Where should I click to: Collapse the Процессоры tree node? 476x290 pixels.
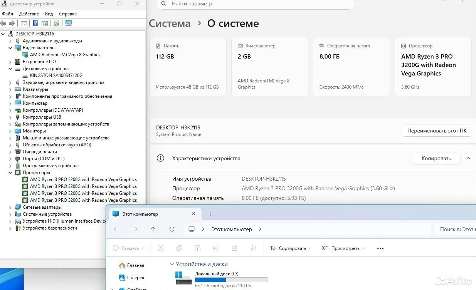[x=10, y=173]
